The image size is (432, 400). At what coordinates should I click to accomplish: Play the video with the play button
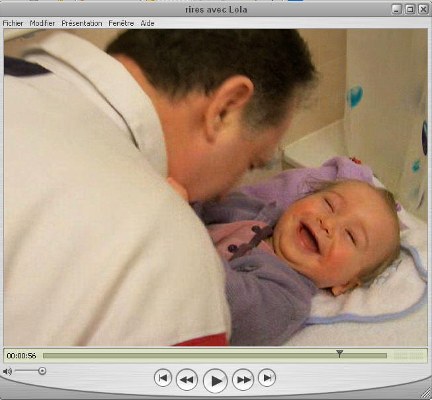pos(215,381)
